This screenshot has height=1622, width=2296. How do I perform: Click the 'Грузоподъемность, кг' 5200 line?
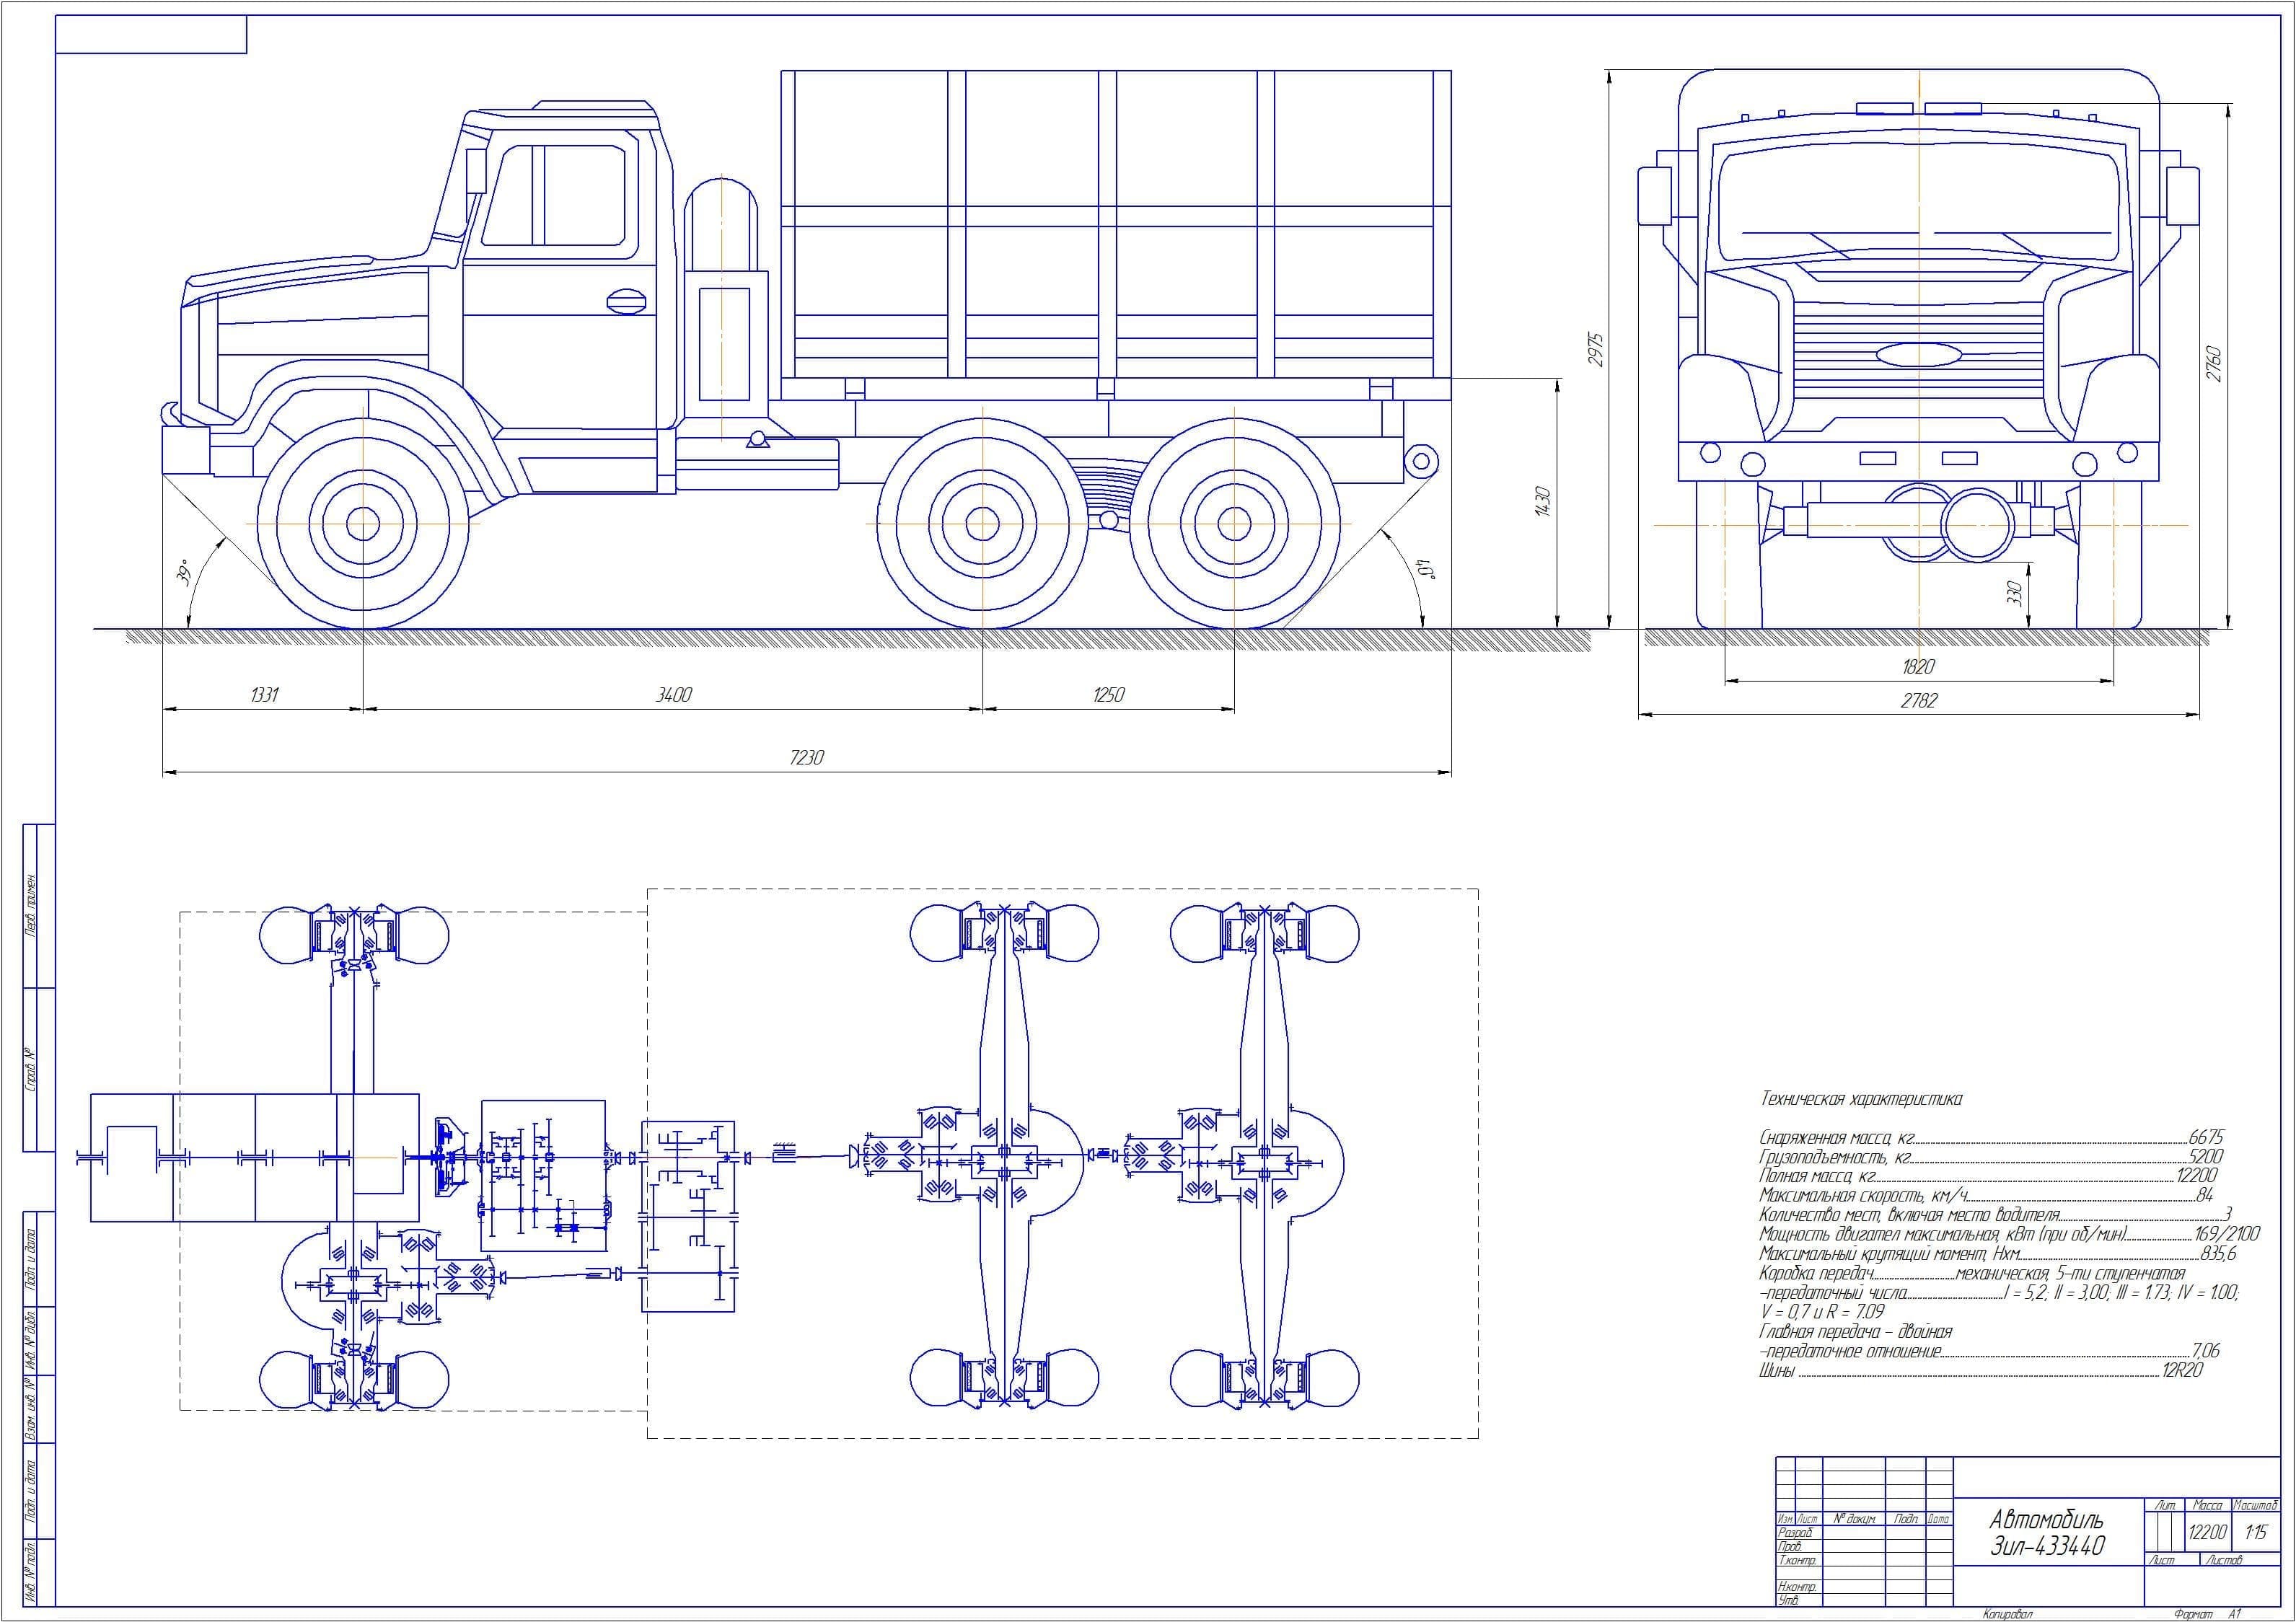[1991, 1157]
